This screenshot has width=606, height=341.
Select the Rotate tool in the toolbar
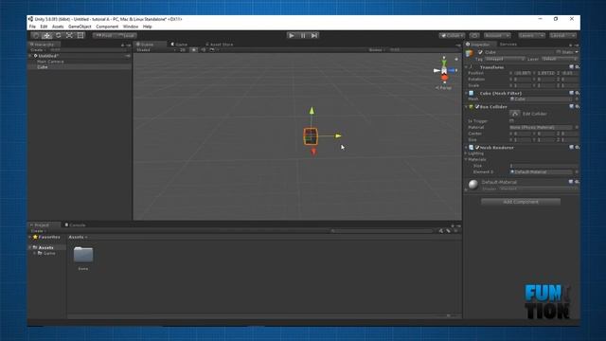pyautogui.click(x=59, y=36)
